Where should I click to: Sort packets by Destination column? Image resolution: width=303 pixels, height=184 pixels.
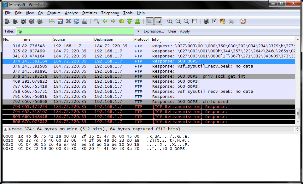click(114, 39)
